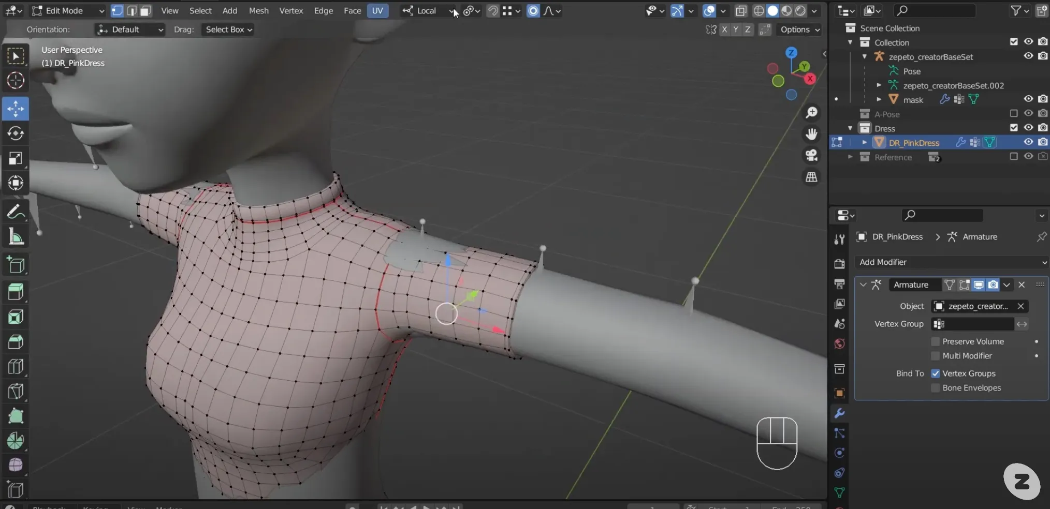This screenshot has height=509, width=1050.
Task: Open the Physics properties tab
Action: 839,453
